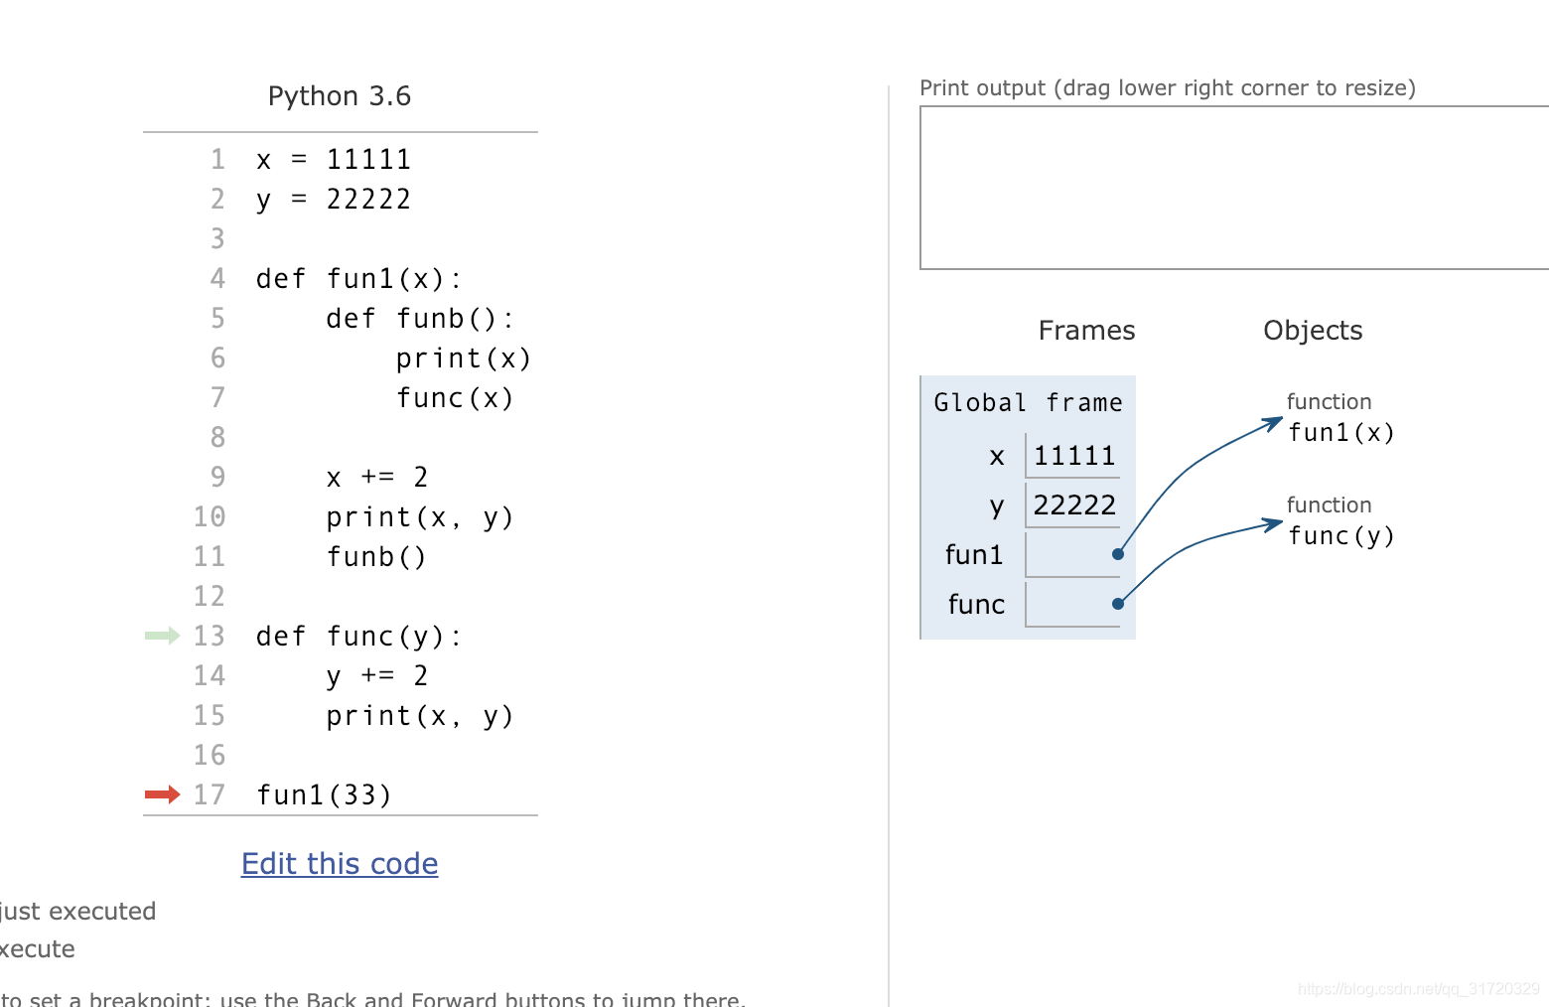Viewport: 1549px width, 1007px height.
Task: Set a breakpoint on line 1
Action: (x=216, y=159)
